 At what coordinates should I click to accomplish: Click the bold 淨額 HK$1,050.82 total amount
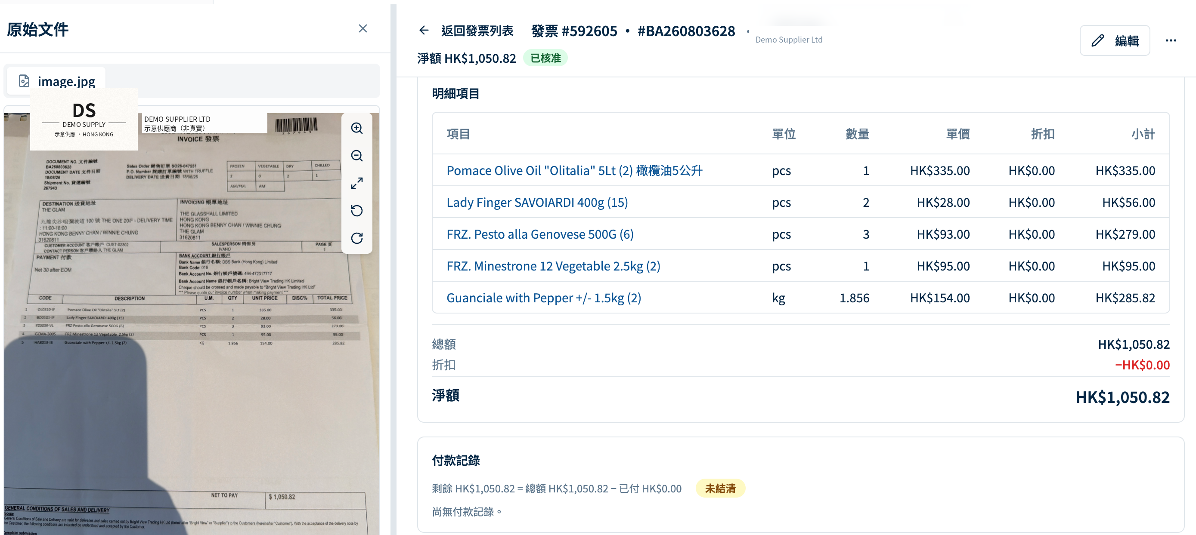pos(1122,397)
